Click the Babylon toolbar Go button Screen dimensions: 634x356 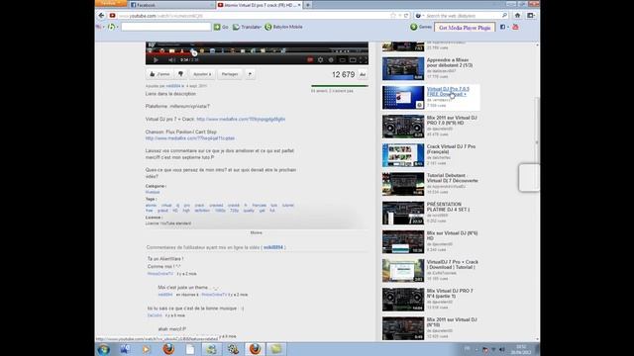221,27
